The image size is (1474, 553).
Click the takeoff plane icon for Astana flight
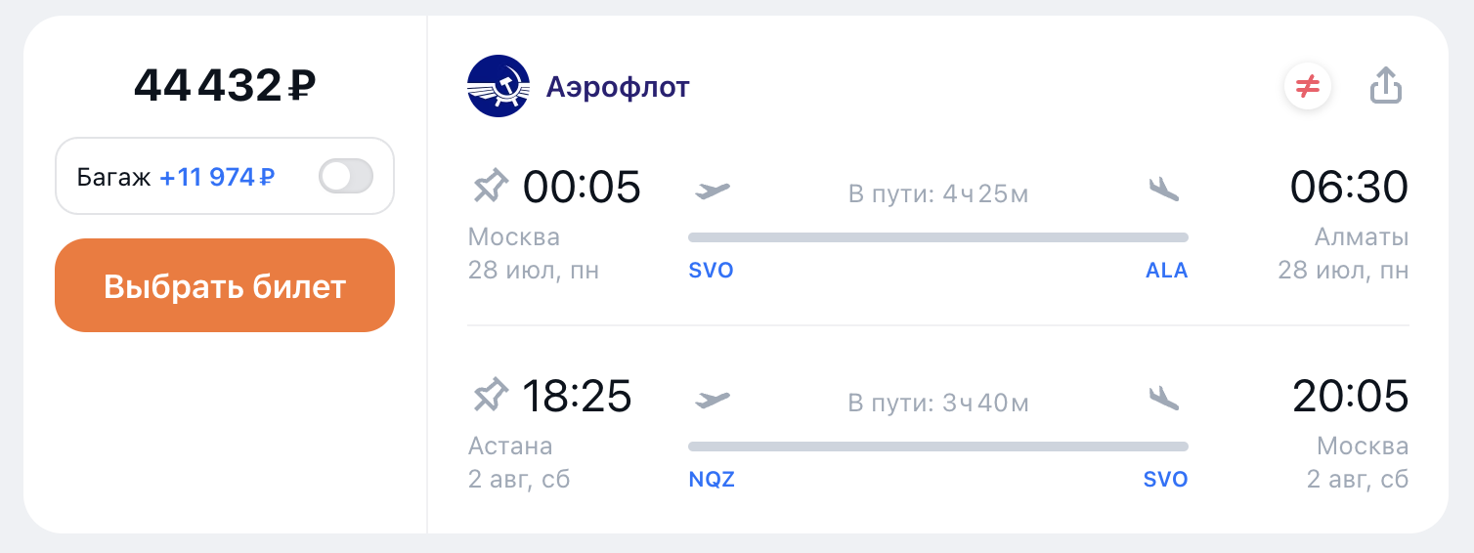click(714, 399)
